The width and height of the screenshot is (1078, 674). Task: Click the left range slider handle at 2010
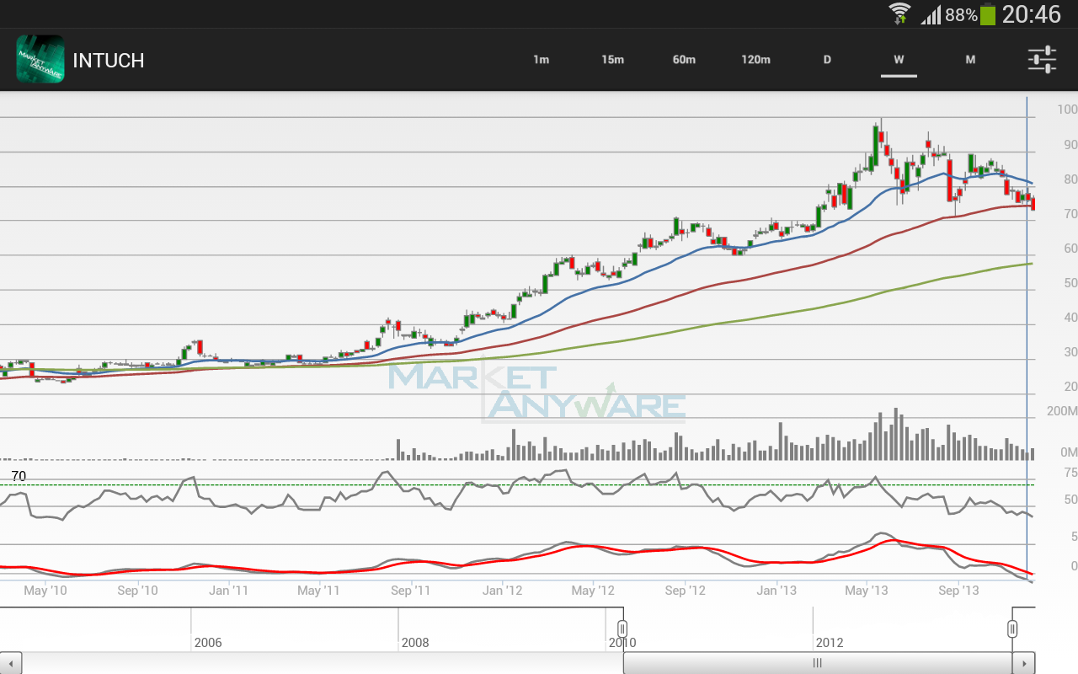point(622,629)
